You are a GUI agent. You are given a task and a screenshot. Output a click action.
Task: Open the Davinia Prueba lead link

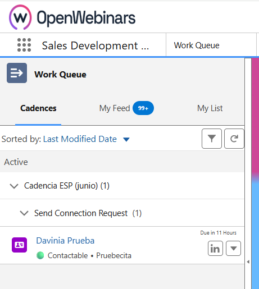tap(65, 241)
